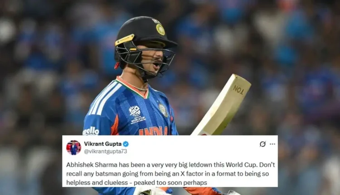Click the T20 World Cup logo on jersey
This screenshot has height=195, width=340.
(x=137, y=115)
